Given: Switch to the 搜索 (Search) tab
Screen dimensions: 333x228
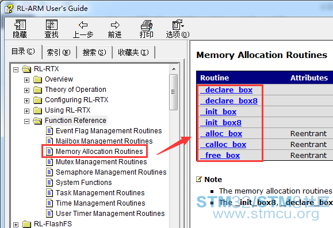Looking at the screenshot, I should (94, 52).
